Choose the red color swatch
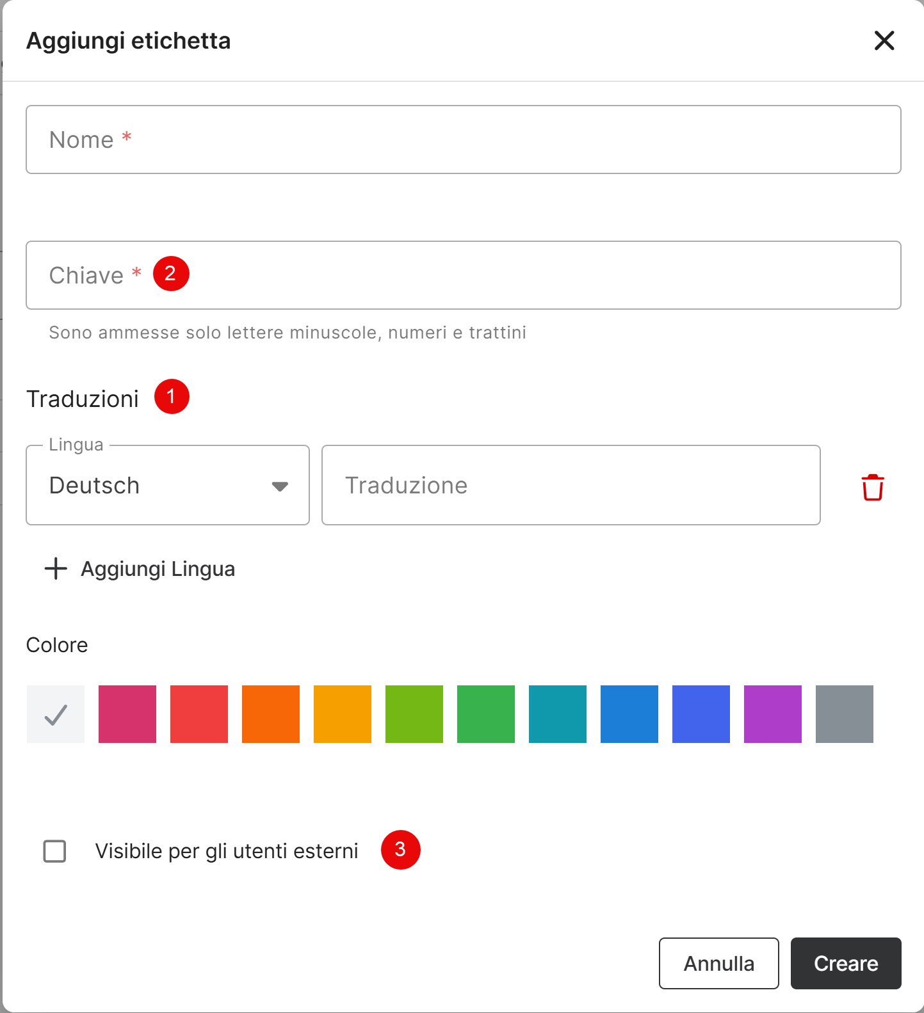The height and width of the screenshot is (1013, 924). 199,714
